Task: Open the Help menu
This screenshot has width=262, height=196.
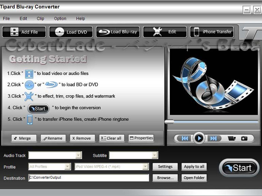Action: pos(80,19)
